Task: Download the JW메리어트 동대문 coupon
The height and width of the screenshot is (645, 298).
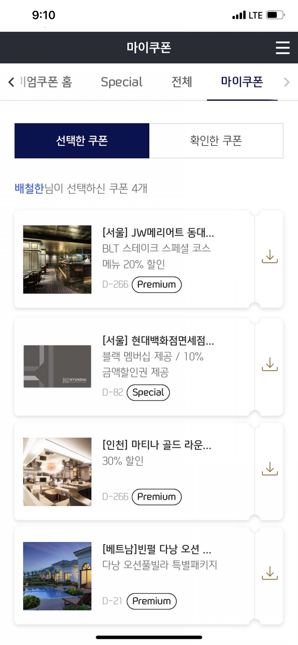Action: click(x=270, y=255)
